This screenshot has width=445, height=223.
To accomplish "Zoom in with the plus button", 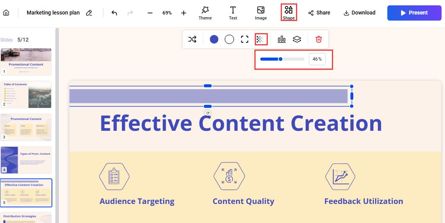I will [x=184, y=13].
